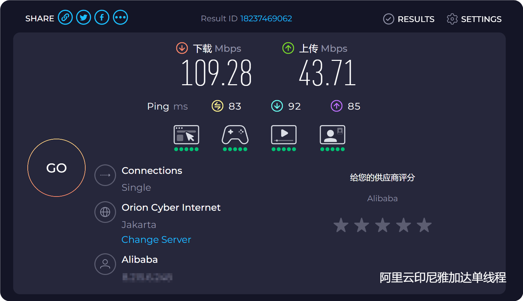The height and width of the screenshot is (301, 523).
Task: Click the Change Server link
Action: [156, 239]
